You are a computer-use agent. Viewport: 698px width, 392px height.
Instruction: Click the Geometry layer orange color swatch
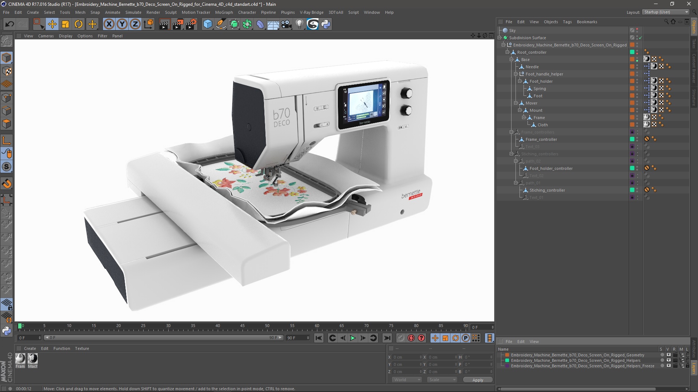(x=507, y=355)
